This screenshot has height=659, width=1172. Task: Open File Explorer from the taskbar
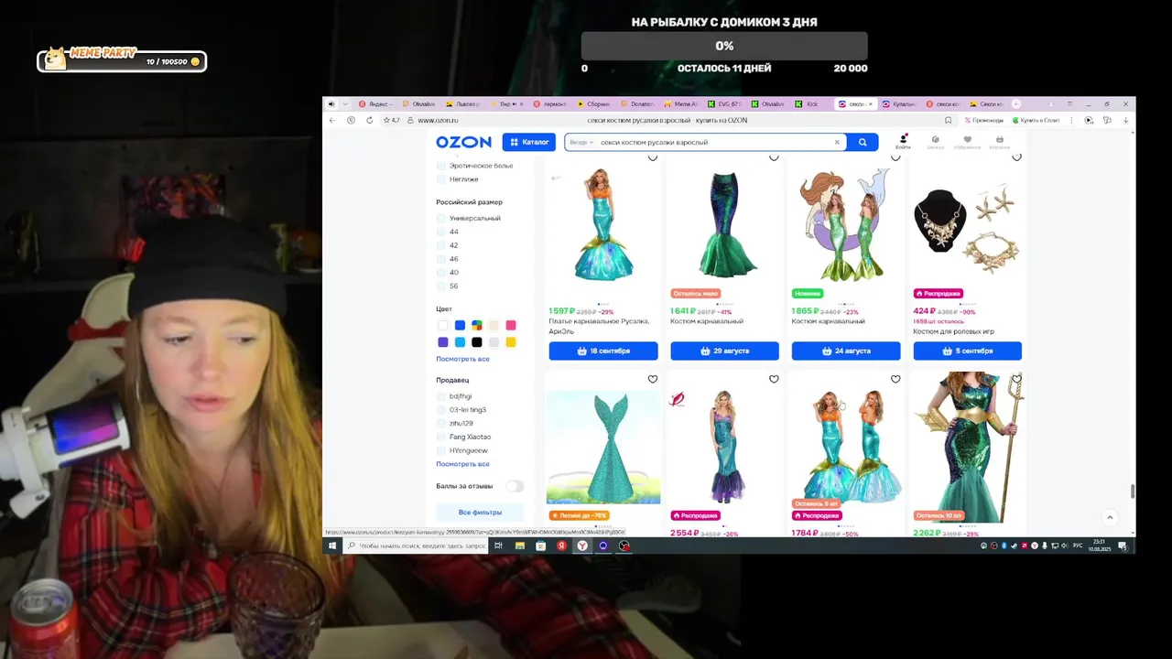520,546
